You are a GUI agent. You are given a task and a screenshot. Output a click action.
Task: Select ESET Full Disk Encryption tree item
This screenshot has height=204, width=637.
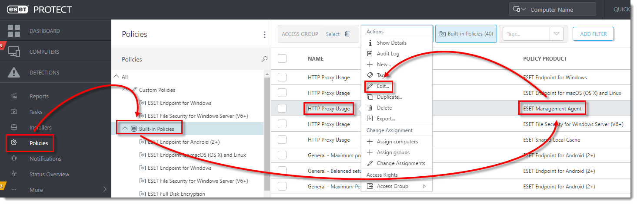(176, 194)
